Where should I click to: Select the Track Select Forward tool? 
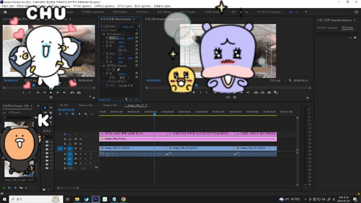51,107
